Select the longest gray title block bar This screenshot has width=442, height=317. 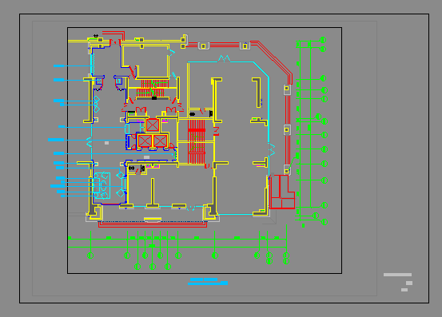click(397, 275)
